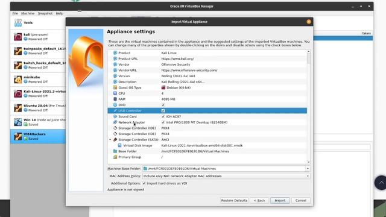Click the Cancel button
The height and width of the screenshot is (217, 386).
point(301,201)
